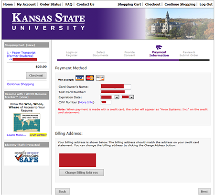Open the expiration year dropdown
The image size is (215, 195).
point(131,97)
